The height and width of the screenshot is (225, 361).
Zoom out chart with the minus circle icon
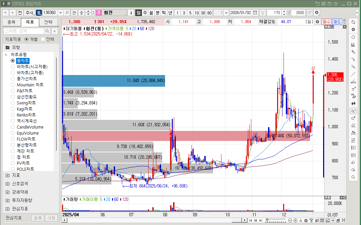(x=290, y=220)
